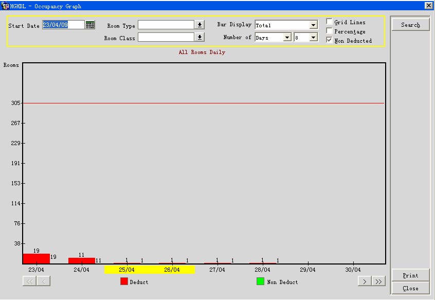435x300 pixels.
Task: Toggle the Percentage checkbox
Action: point(329,31)
